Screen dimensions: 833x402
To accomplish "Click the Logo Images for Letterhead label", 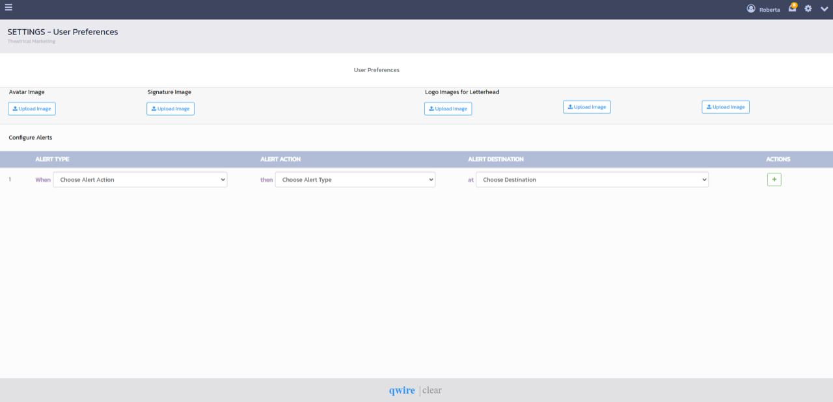I will [x=462, y=92].
